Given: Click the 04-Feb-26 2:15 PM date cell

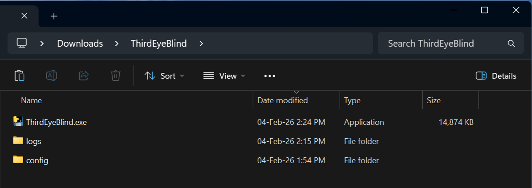Looking at the screenshot, I should (x=291, y=141).
